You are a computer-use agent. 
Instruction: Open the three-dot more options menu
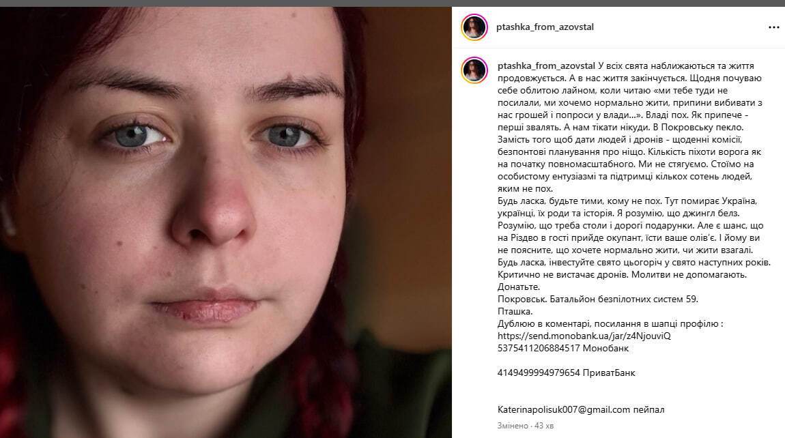(773, 27)
